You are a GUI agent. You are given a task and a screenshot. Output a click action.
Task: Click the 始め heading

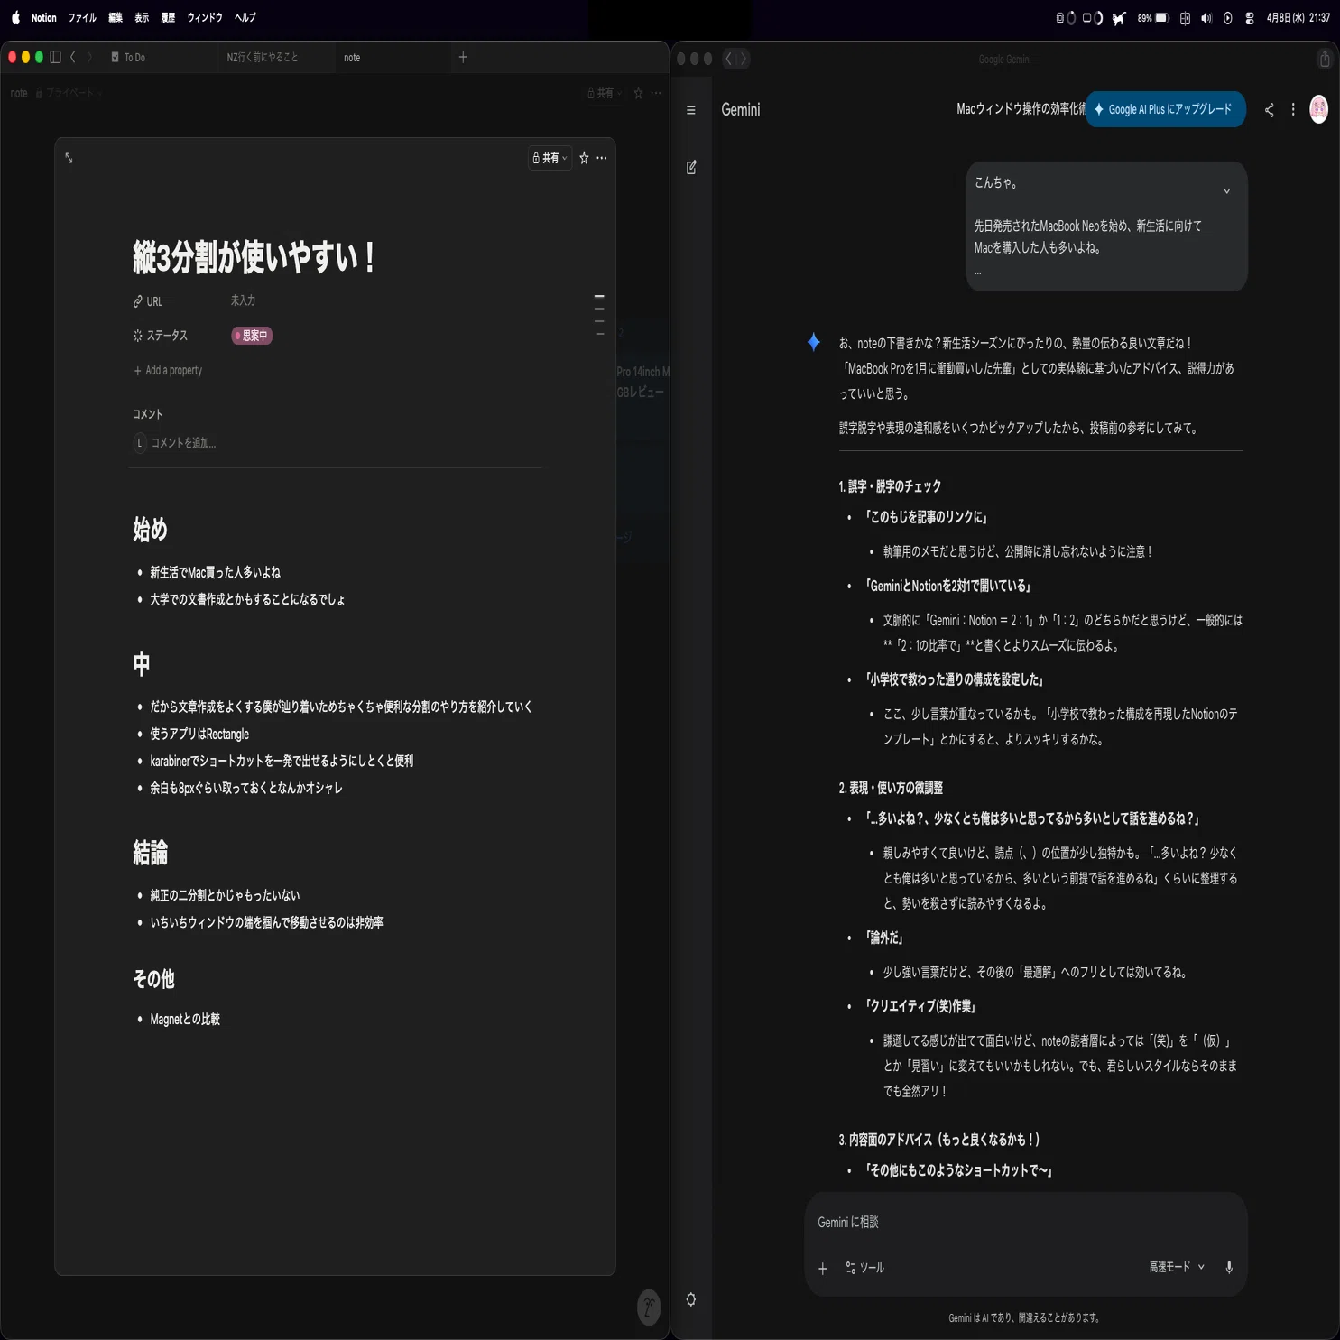150,529
